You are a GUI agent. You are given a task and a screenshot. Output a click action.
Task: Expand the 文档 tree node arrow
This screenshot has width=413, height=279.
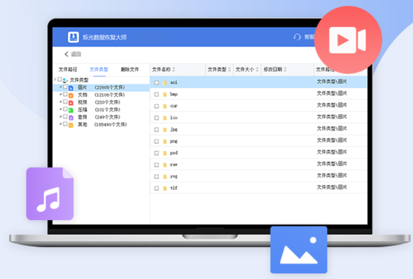coord(61,94)
